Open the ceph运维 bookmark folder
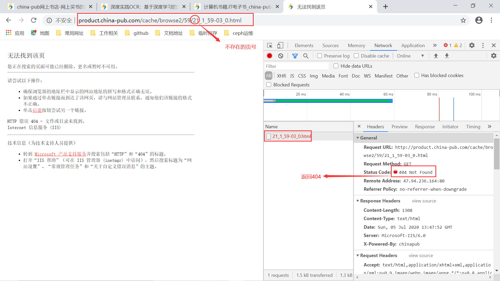Viewport: 500px width, 281px height. (238, 33)
